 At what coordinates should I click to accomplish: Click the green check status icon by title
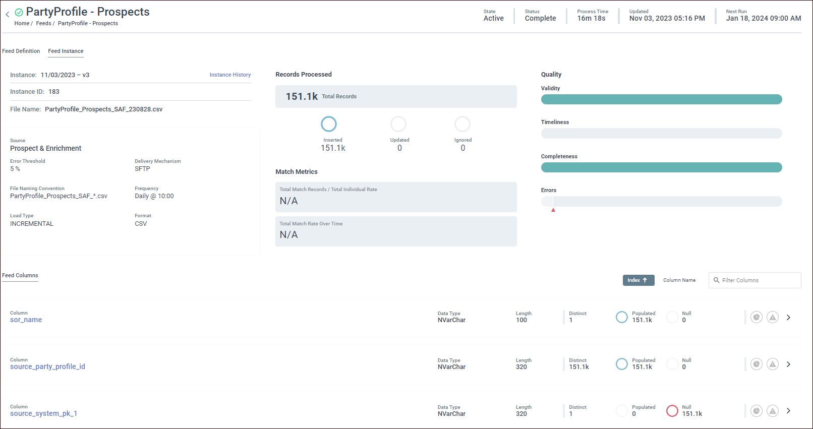pyautogui.click(x=19, y=12)
